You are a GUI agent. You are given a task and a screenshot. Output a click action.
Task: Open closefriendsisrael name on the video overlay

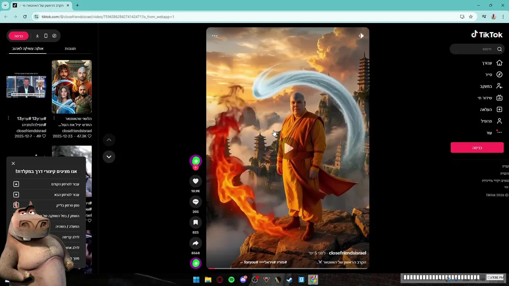(347, 253)
